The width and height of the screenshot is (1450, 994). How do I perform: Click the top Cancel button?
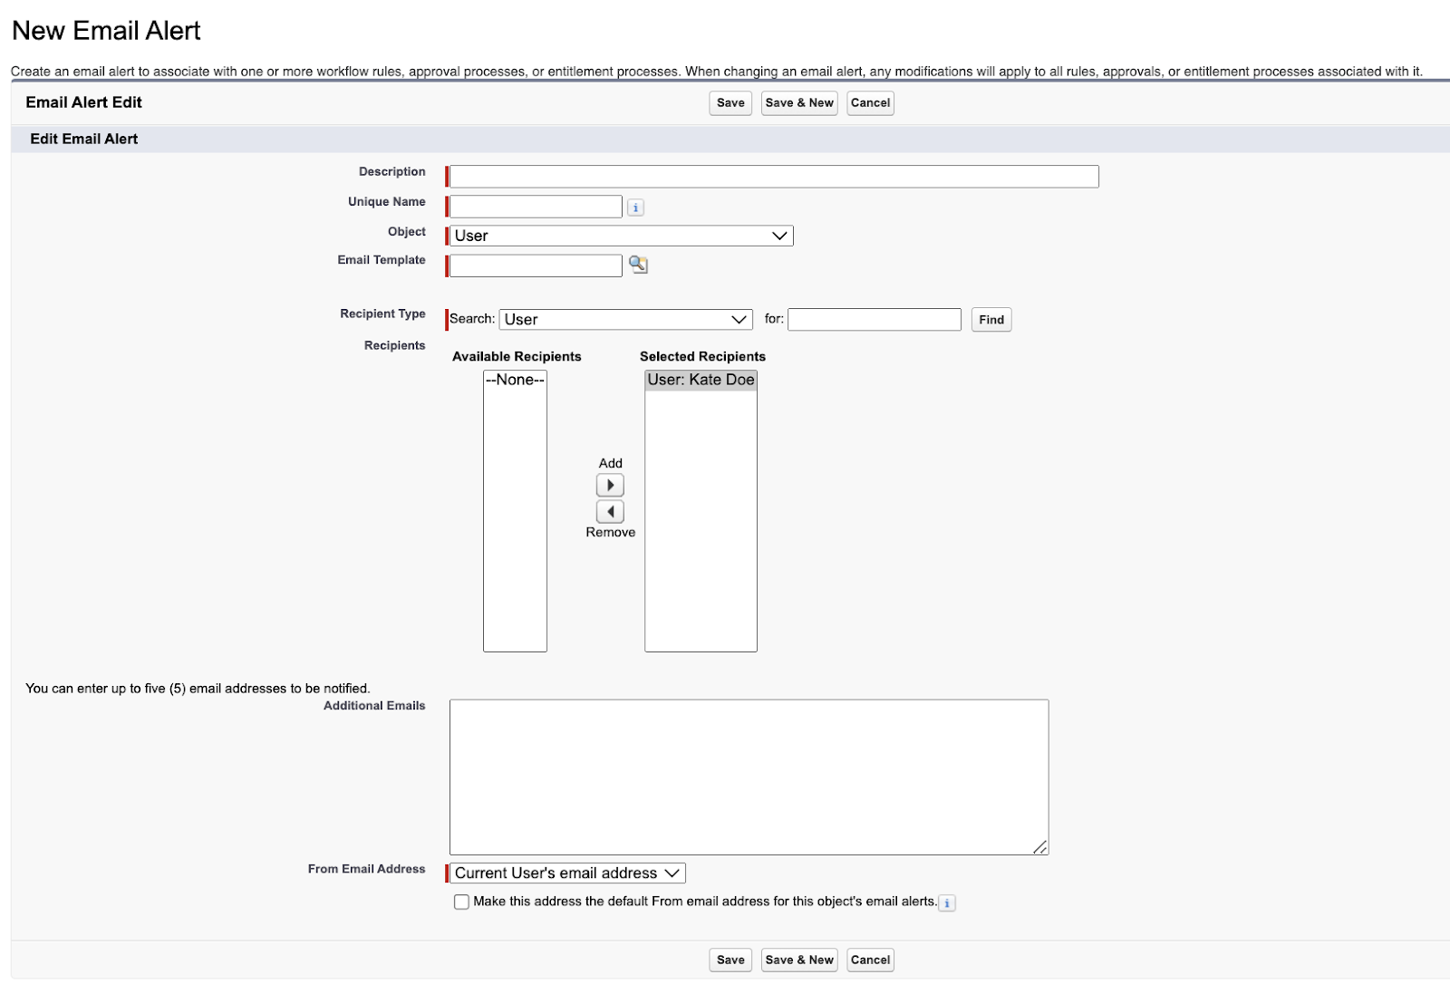tap(870, 103)
